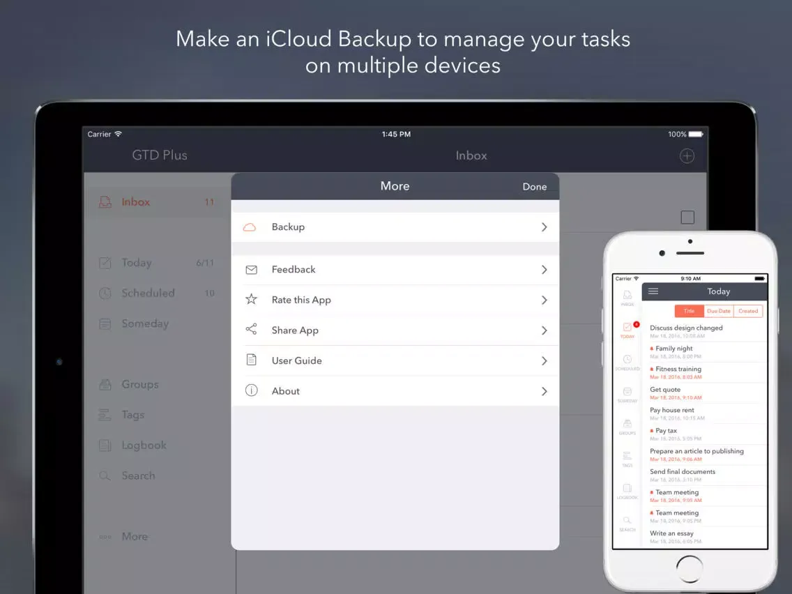Image resolution: width=792 pixels, height=594 pixels.
Task: Expand the Backup row chevron
Action: 544,227
